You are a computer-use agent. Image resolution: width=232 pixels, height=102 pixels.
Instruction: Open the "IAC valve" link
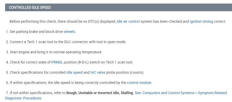pos(98,72)
